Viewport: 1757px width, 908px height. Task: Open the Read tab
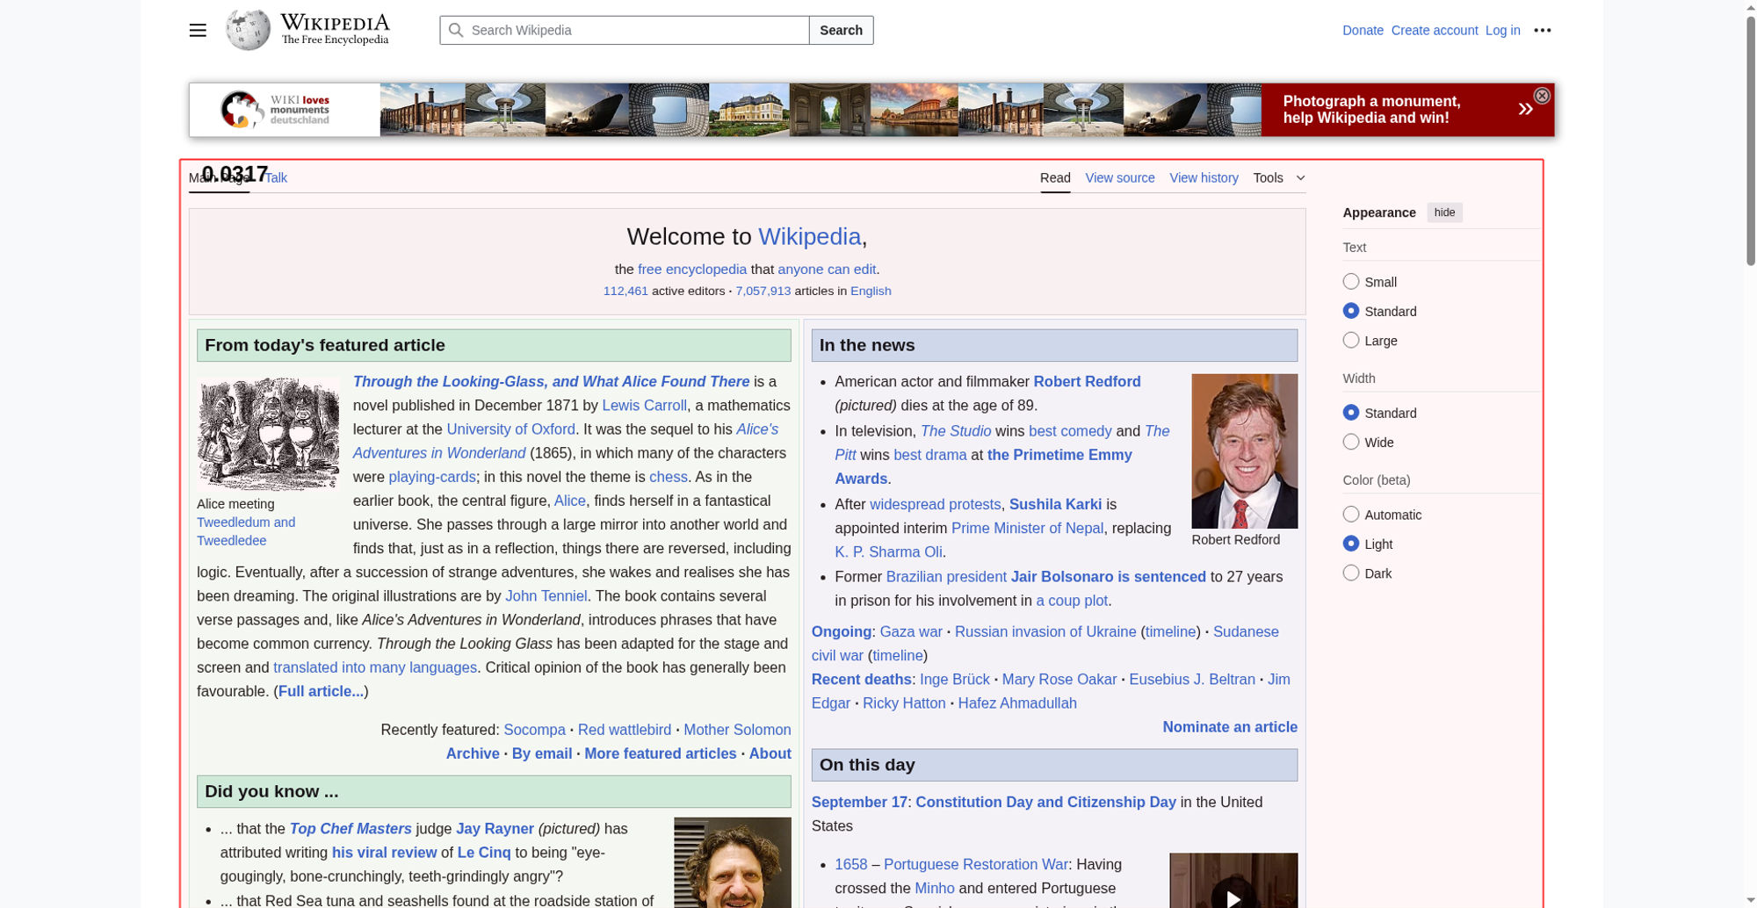(1055, 177)
